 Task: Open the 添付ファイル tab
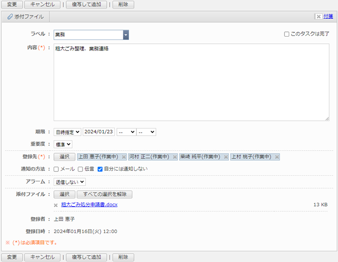[x=25, y=17]
